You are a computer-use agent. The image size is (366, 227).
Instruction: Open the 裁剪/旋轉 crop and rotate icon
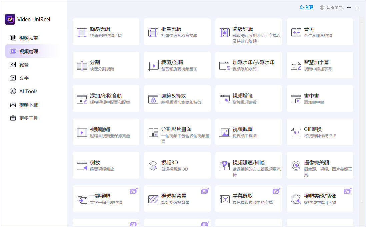153,66
